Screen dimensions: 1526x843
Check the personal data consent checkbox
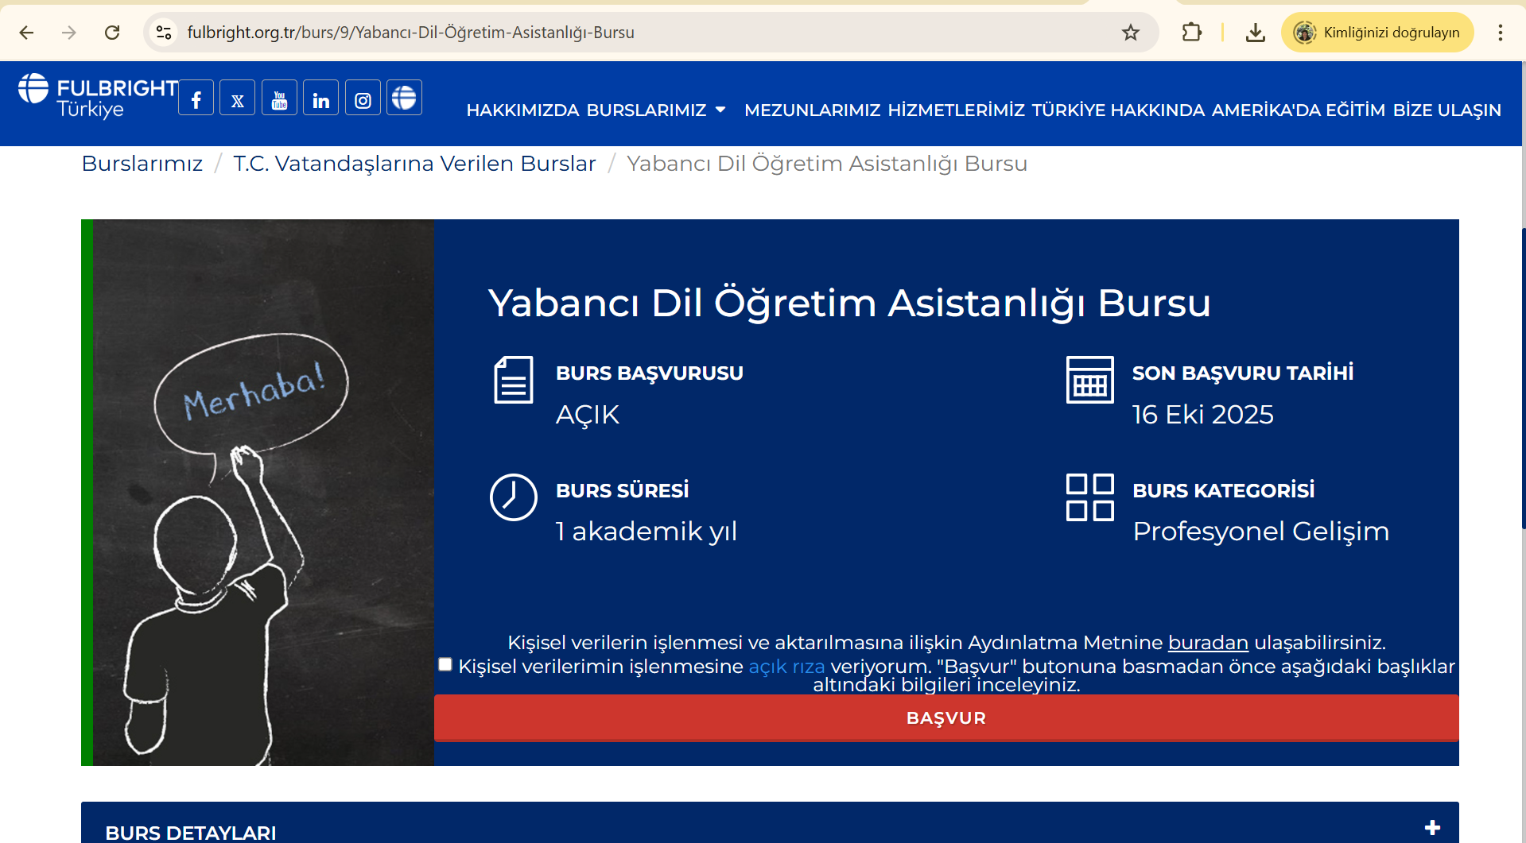(445, 664)
